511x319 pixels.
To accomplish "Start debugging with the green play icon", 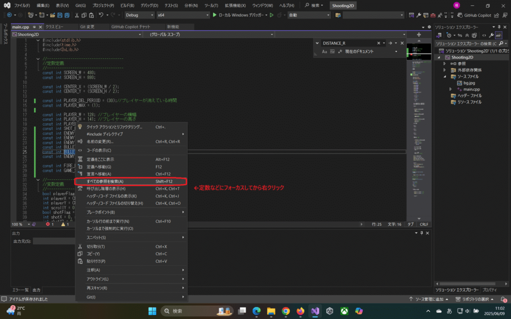I will click(215, 15).
